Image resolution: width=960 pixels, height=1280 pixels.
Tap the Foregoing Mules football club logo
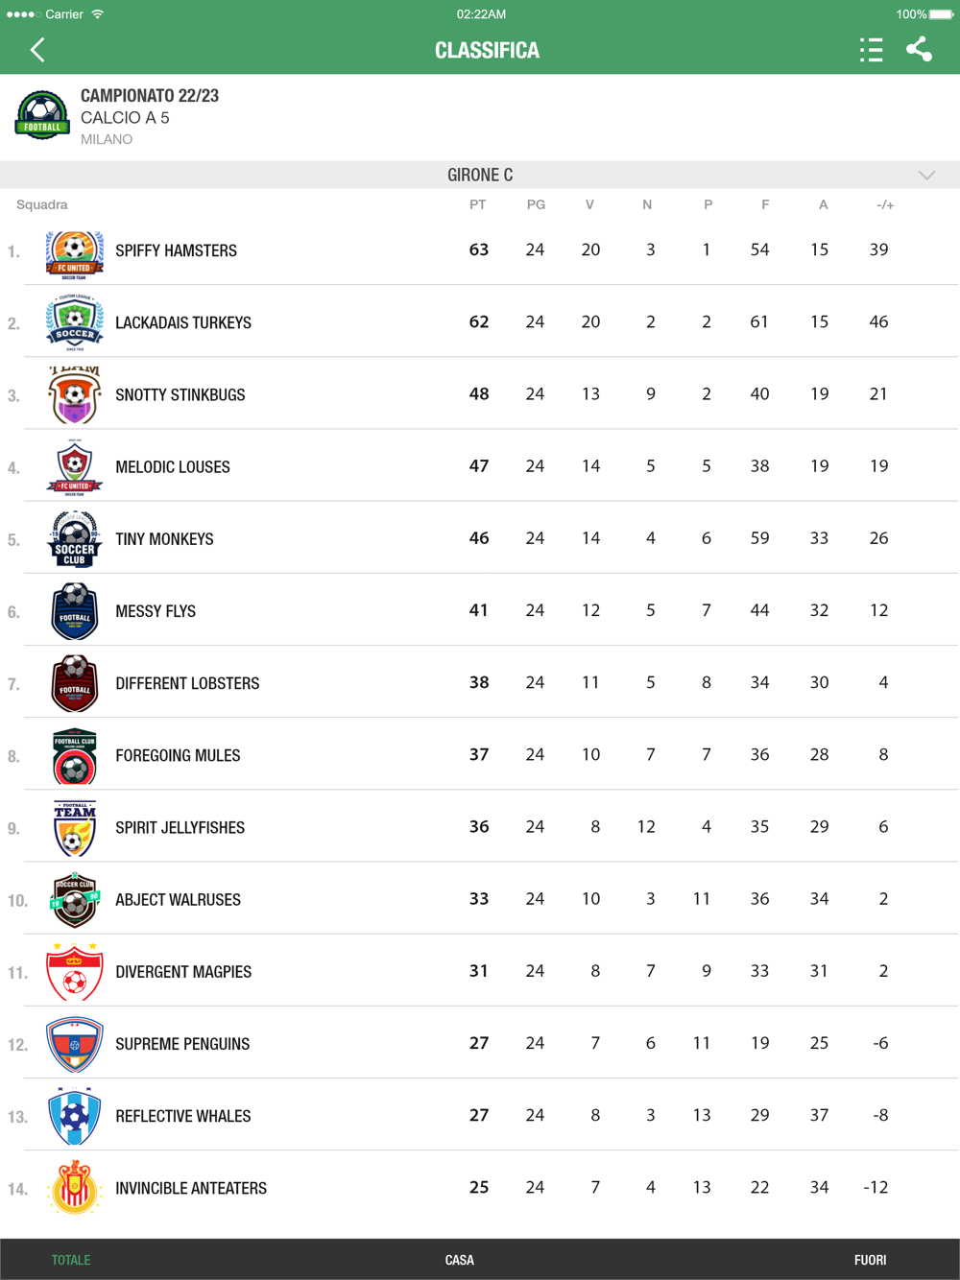(75, 756)
